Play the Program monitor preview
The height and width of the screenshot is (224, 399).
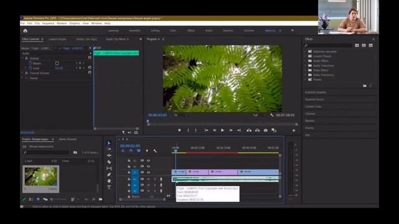[223, 130]
